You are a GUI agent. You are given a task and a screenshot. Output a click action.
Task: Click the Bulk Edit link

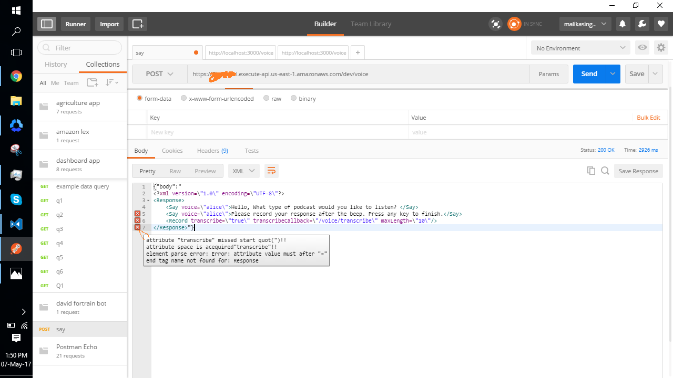[x=648, y=118]
